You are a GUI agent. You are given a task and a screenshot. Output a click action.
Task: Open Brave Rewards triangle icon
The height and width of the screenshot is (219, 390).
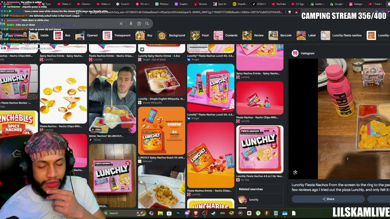296,12
